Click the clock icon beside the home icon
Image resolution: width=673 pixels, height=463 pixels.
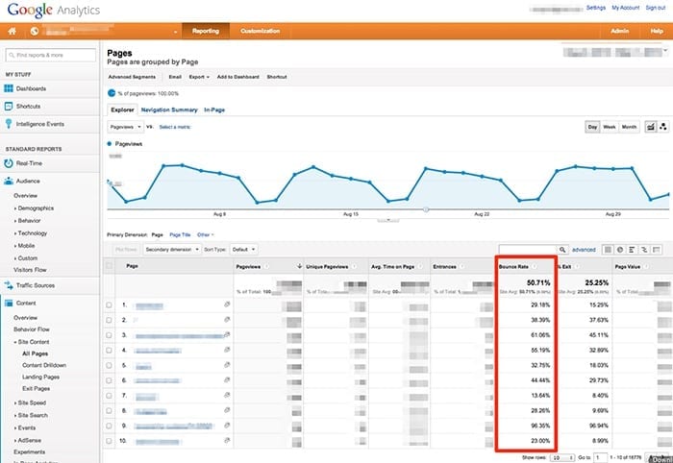click(35, 32)
